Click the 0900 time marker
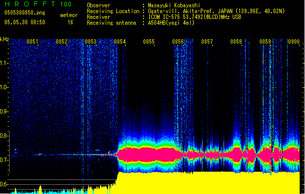 (x=294, y=42)
